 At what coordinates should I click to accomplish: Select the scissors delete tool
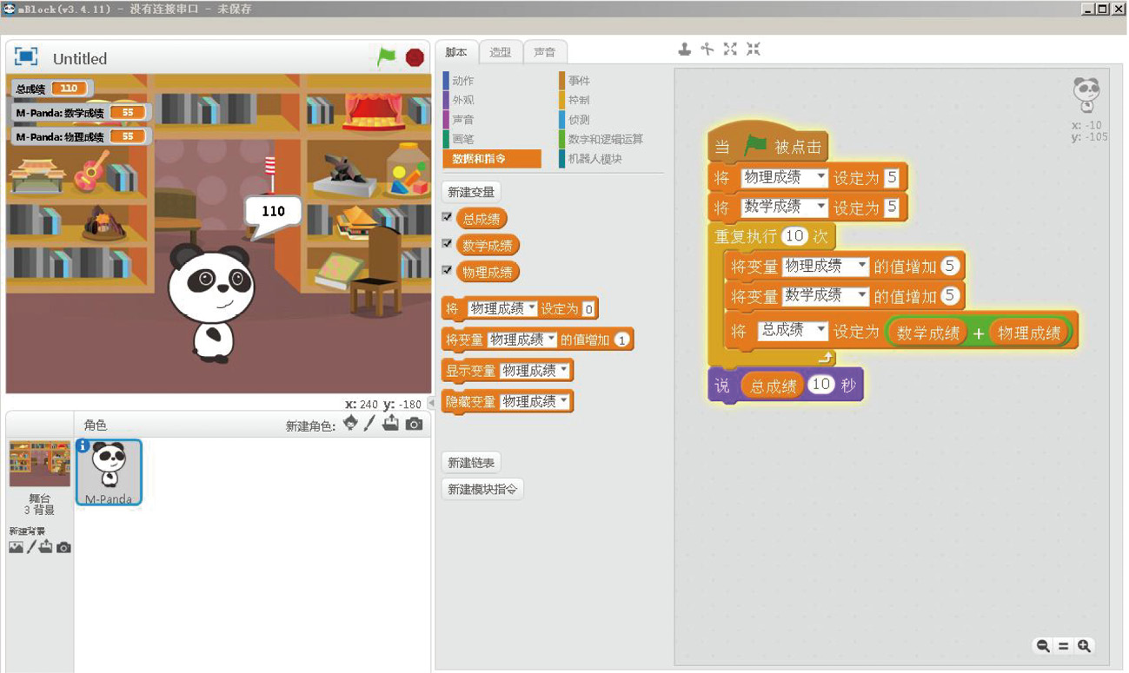pos(707,49)
